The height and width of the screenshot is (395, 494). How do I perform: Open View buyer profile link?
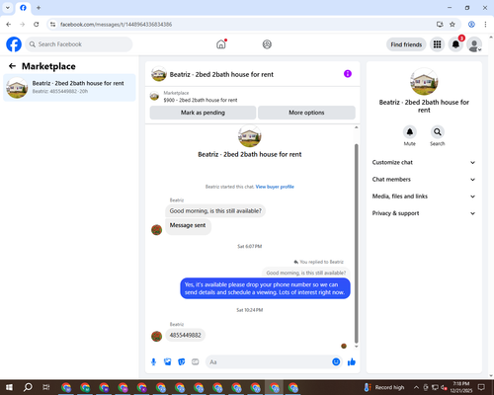[x=275, y=187]
